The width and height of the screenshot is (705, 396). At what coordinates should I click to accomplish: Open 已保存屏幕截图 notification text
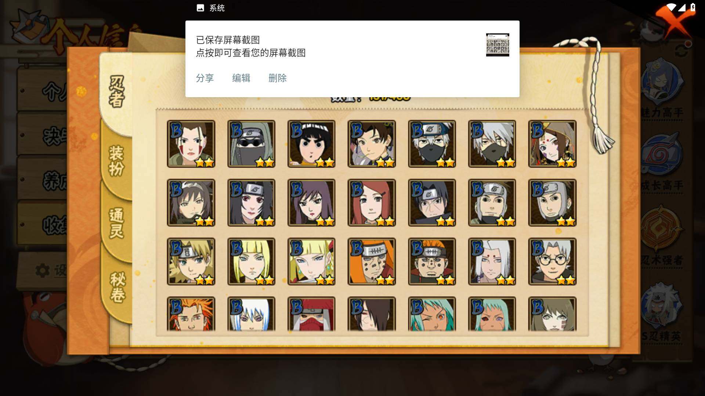coord(228,40)
